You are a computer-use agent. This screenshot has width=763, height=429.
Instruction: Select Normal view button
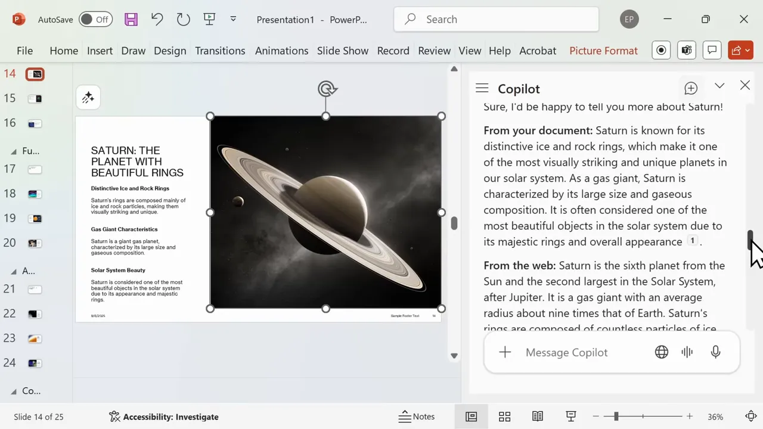pyautogui.click(x=472, y=416)
